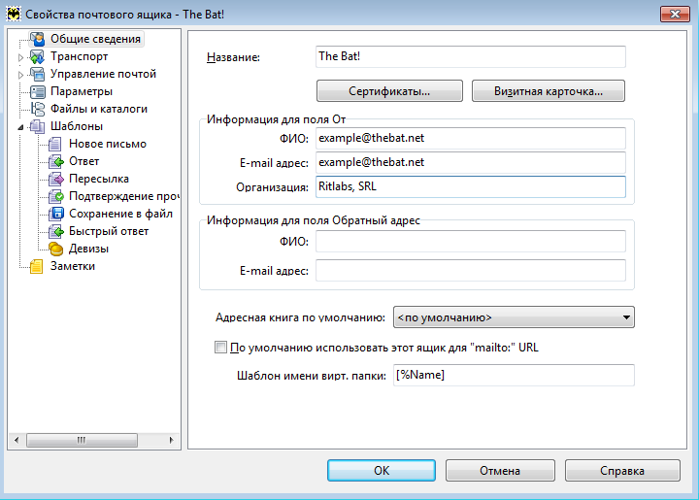Image resolution: width=699 pixels, height=500 pixels.
Task: Open help via Справка button
Action: [622, 471]
